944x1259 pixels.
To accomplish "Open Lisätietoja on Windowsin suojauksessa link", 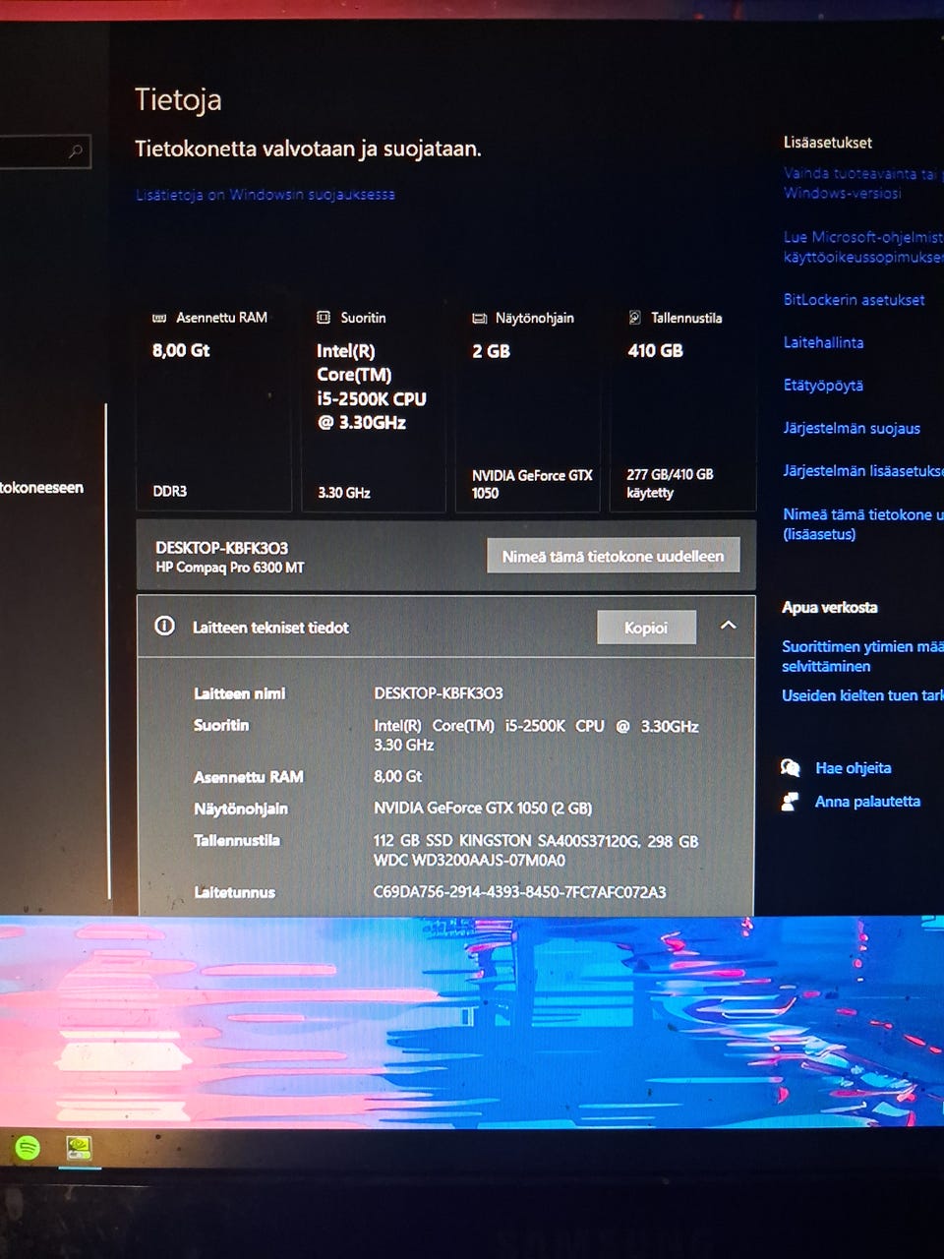I will click(265, 195).
